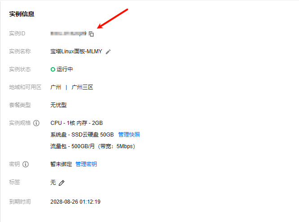The height and width of the screenshot is (222, 299).
Task: Click the green running status circle
Action: 53,69
